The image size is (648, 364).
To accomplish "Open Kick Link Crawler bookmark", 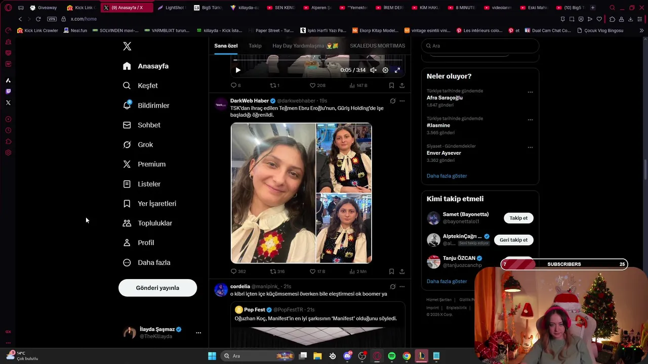I will tap(38, 30).
